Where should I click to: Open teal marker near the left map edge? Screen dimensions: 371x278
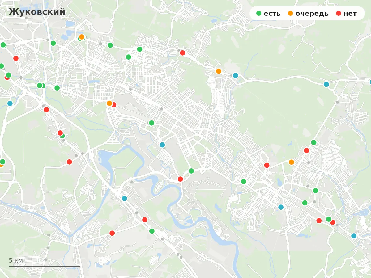tap(10, 103)
